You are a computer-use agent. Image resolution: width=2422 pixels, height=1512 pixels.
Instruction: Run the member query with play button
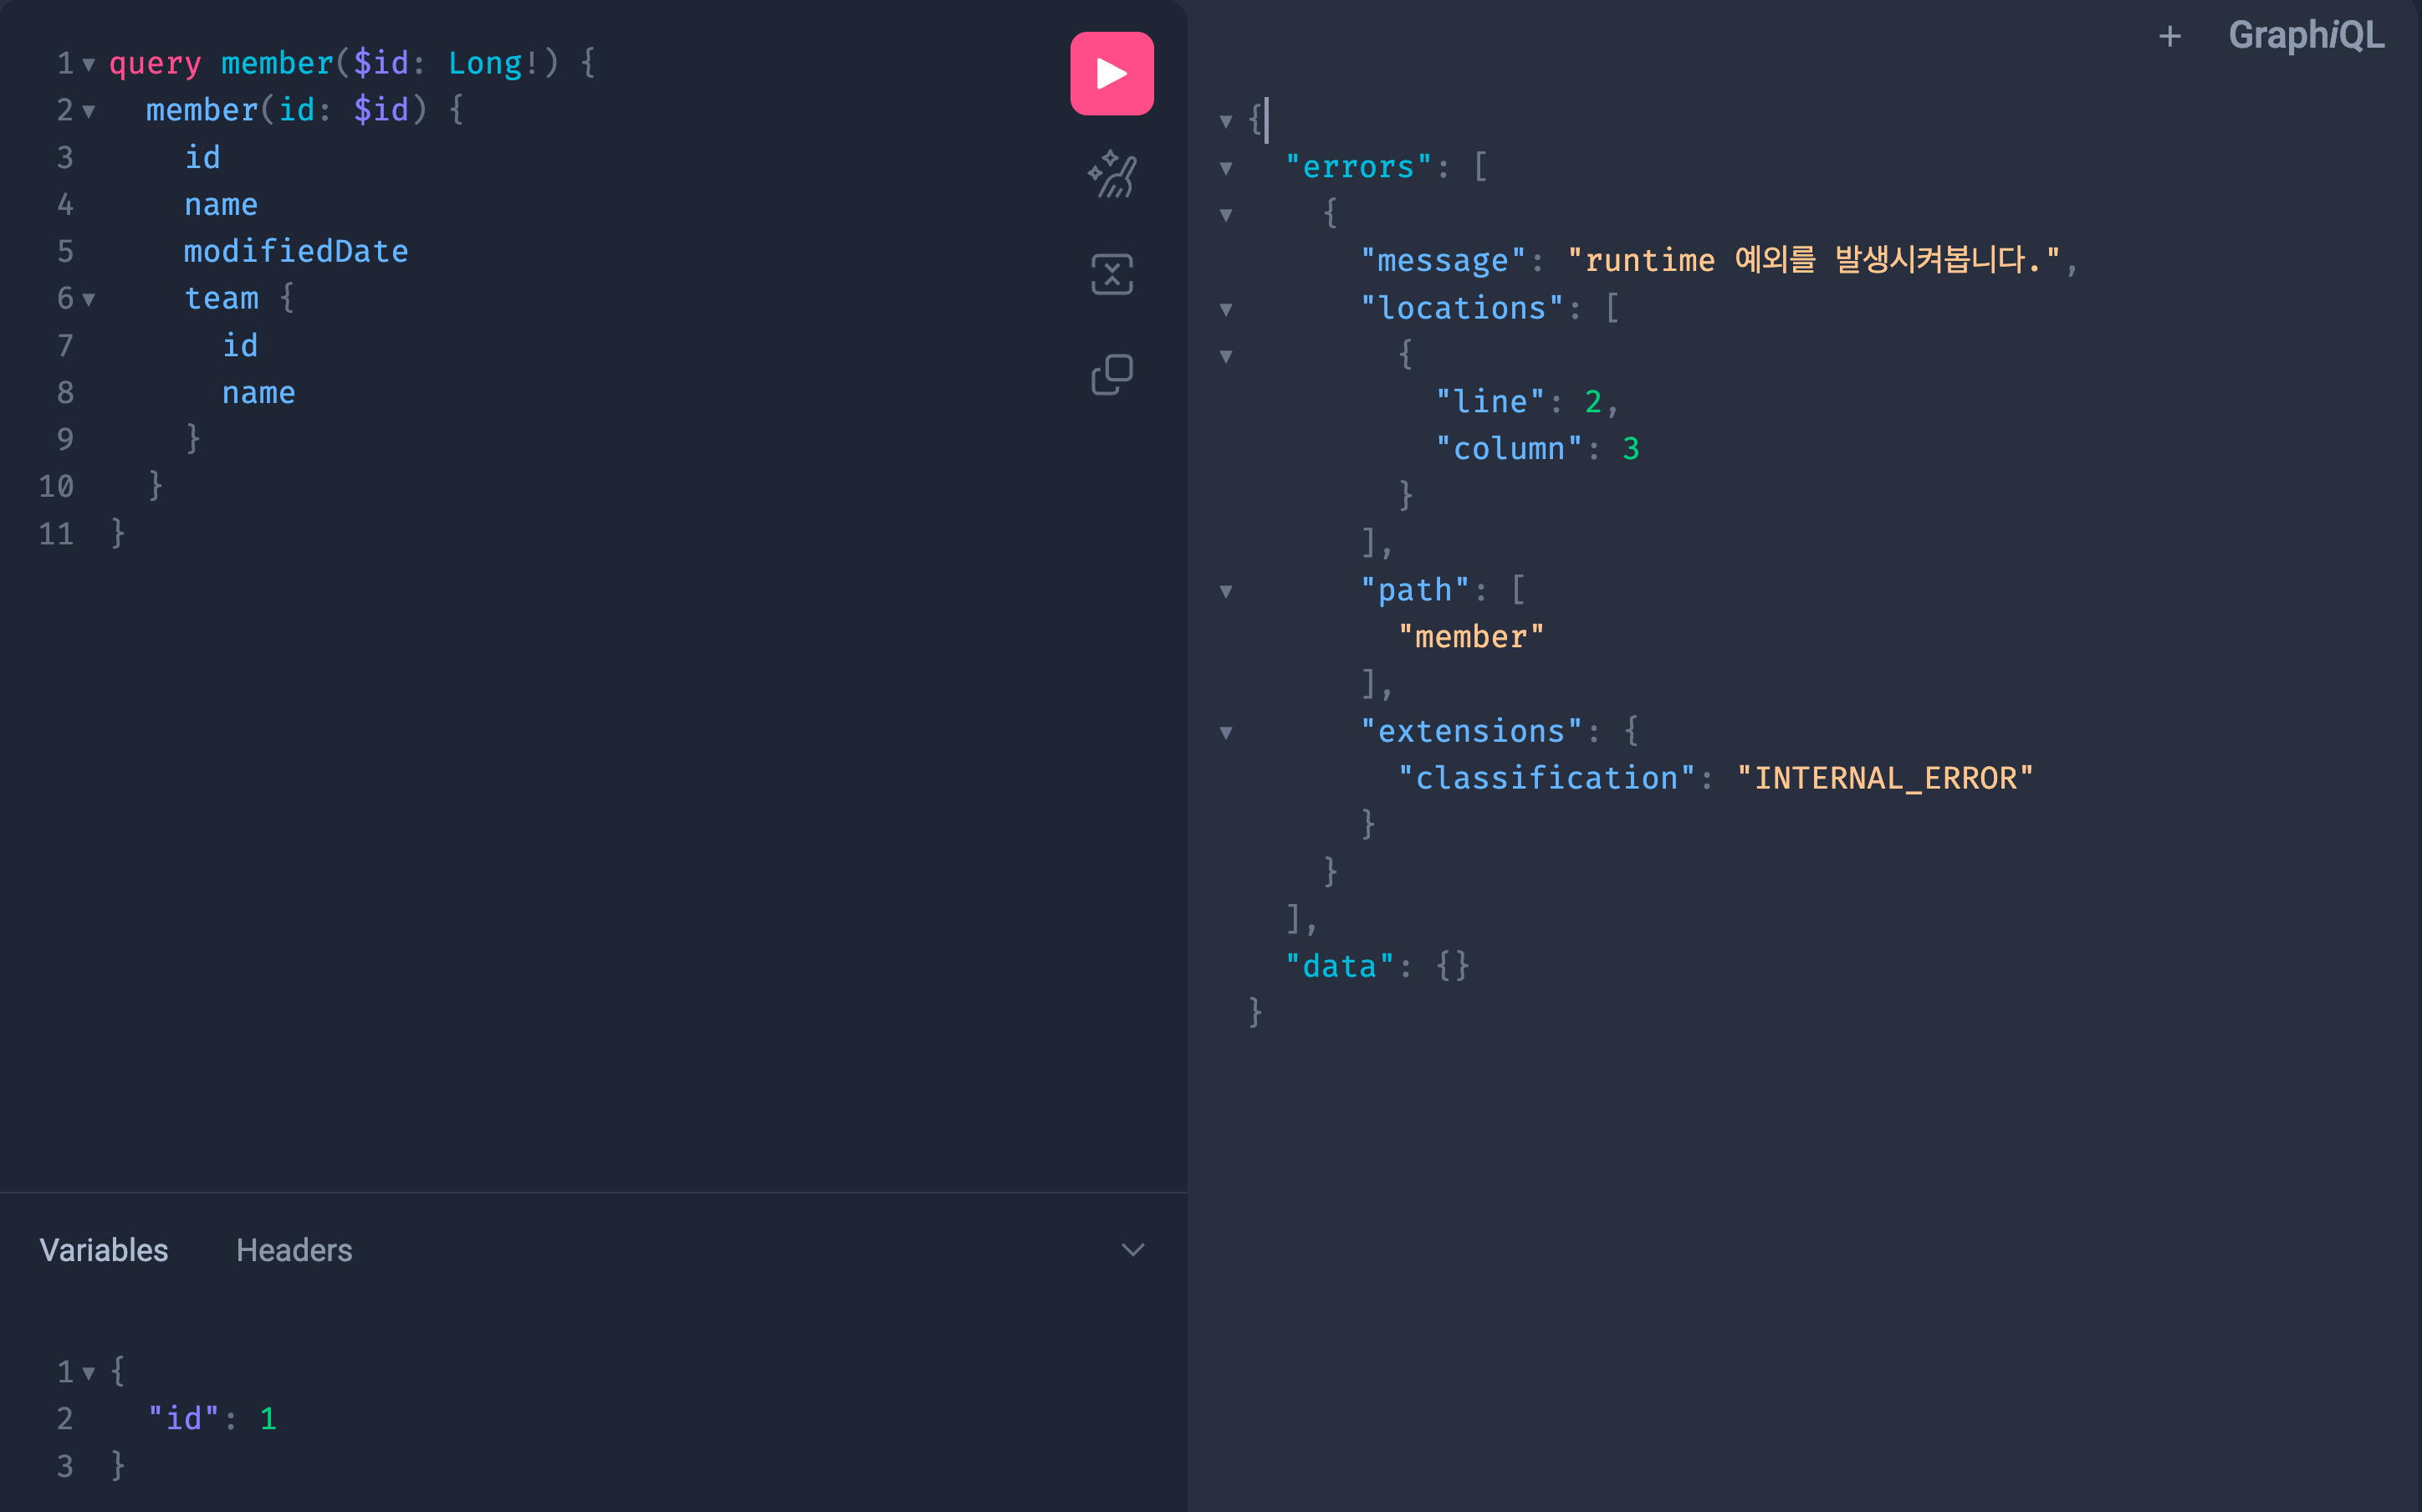(1111, 73)
